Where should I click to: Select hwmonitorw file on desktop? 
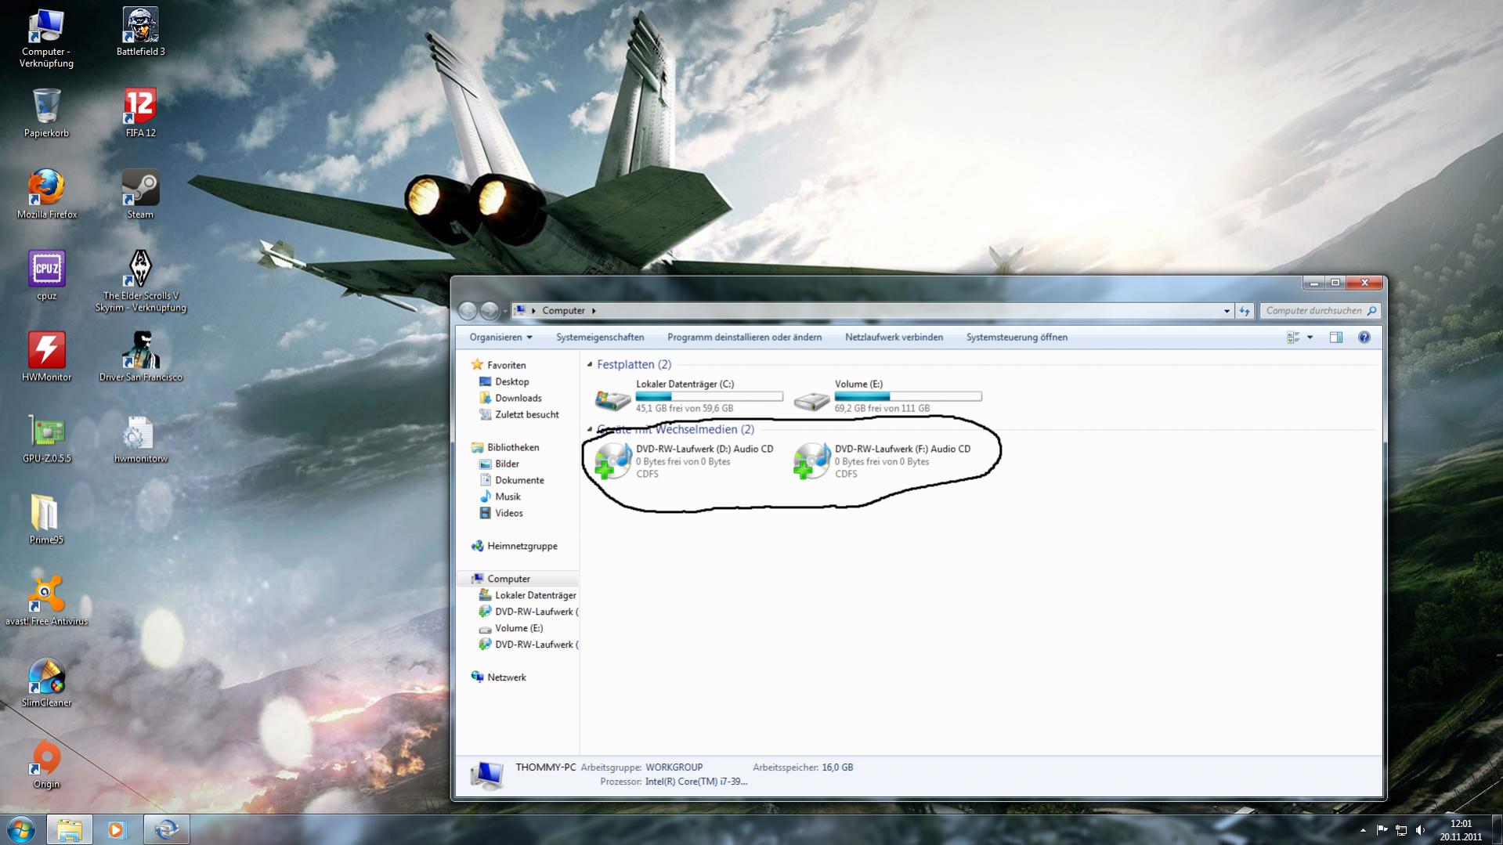(140, 439)
